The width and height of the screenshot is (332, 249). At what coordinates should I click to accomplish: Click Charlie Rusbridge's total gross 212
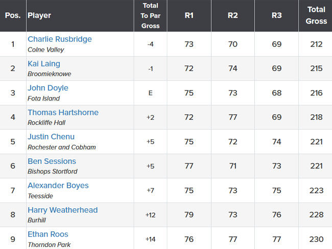click(316, 44)
